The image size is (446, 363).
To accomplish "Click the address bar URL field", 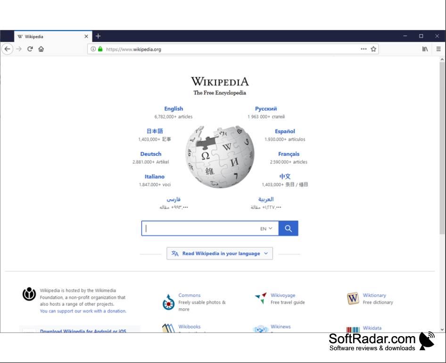I will pyautogui.click(x=232, y=49).
